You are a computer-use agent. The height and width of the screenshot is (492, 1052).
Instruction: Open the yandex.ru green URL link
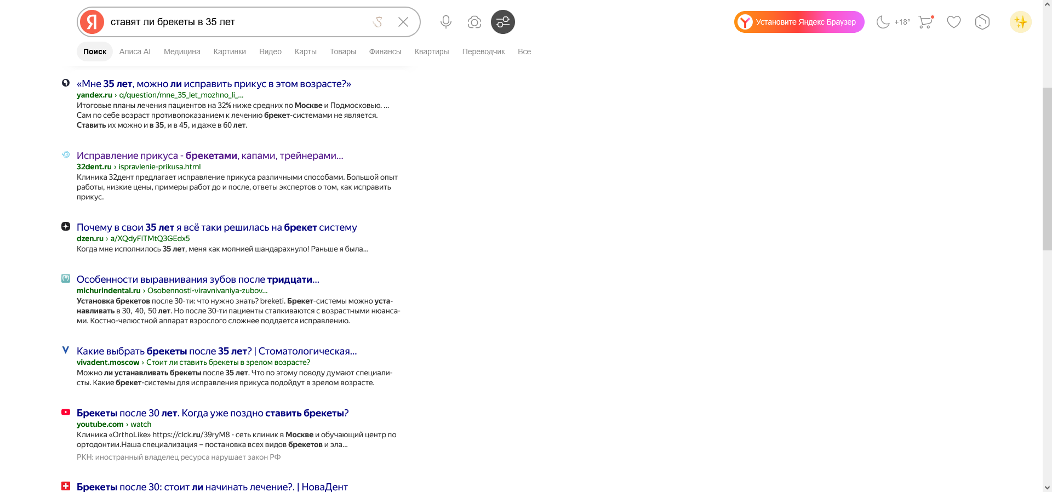[x=160, y=95]
